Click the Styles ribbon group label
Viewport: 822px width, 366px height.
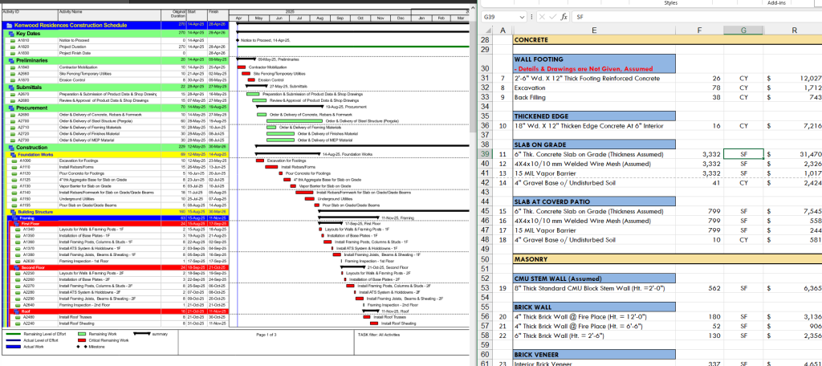tap(670, 2)
